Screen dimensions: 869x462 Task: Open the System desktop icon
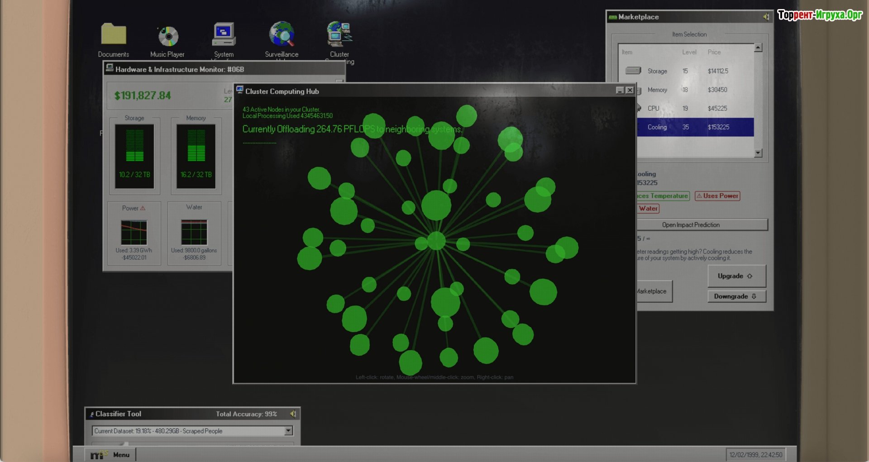224,35
